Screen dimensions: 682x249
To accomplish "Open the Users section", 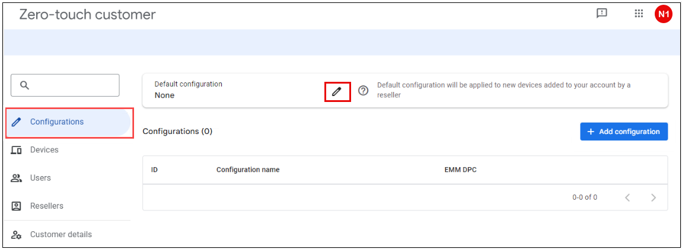I will tap(40, 178).
